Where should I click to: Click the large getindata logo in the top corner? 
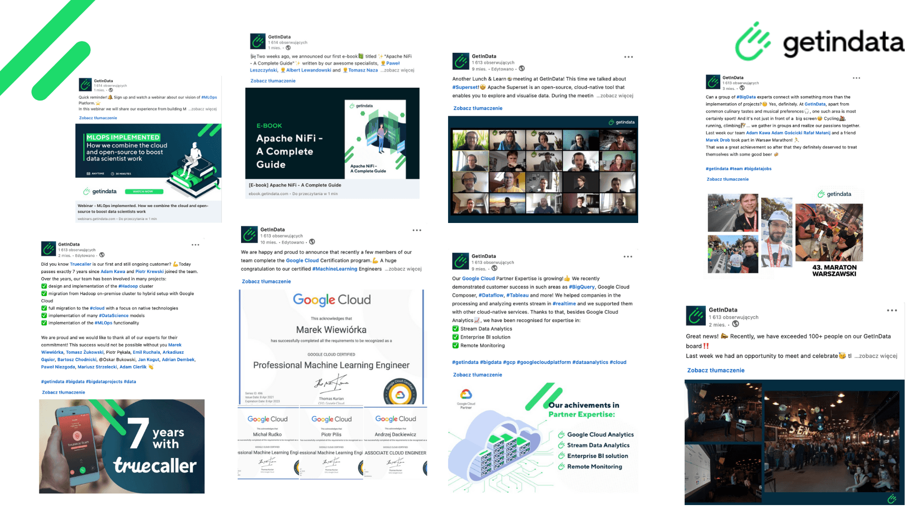click(x=820, y=42)
